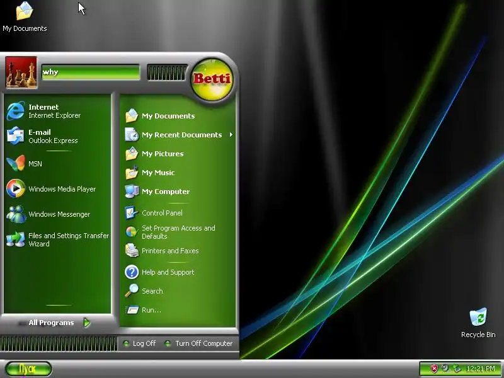Click the user name 'why' green bar
This screenshot has width=504, height=378.
(x=91, y=72)
